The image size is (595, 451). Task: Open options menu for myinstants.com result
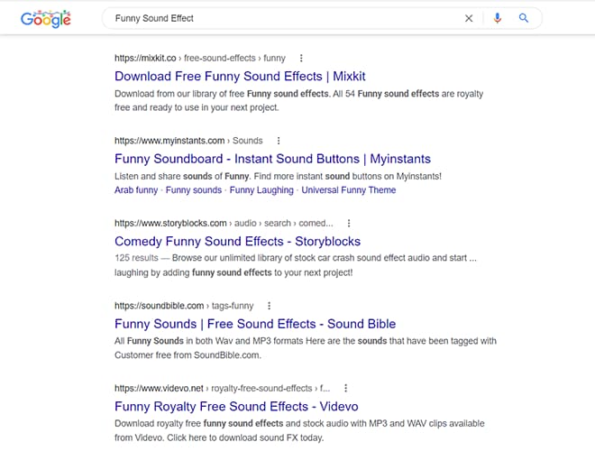click(279, 141)
